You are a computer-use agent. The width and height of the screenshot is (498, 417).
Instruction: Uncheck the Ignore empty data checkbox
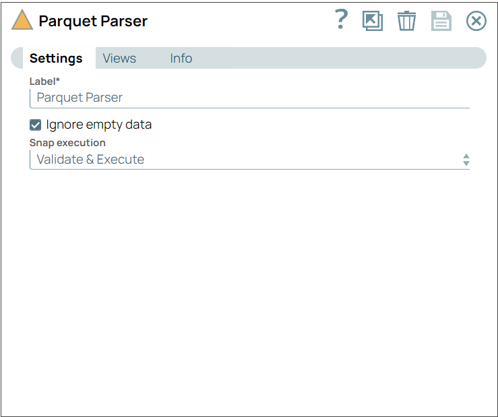pyautogui.click(x=36, y=125)
